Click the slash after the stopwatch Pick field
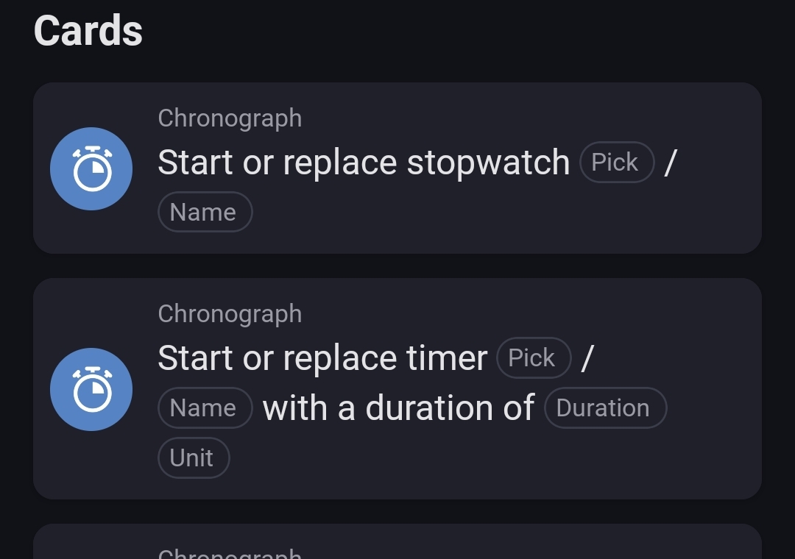This screenshot has width=795, height=559. (x=671, y=163)
